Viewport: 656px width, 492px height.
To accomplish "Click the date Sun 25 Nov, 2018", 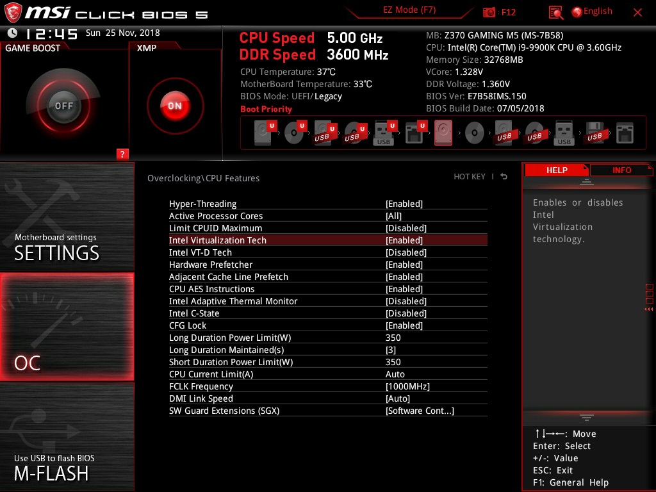I will [x=122, y=33].
